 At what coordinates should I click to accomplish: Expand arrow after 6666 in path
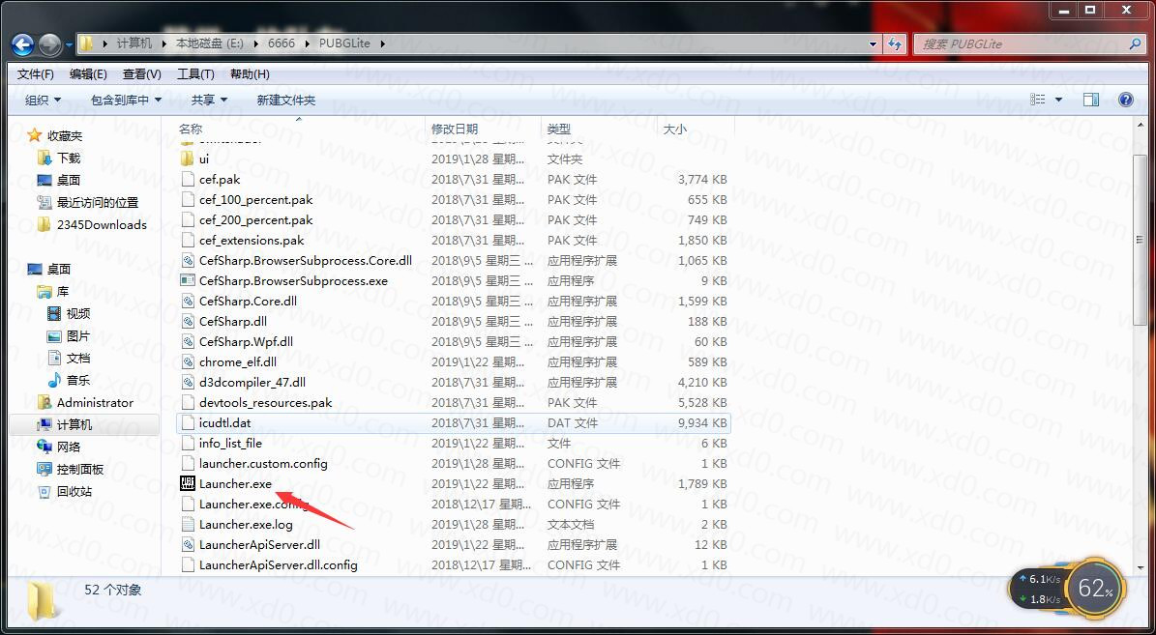(x=308, y=43)
